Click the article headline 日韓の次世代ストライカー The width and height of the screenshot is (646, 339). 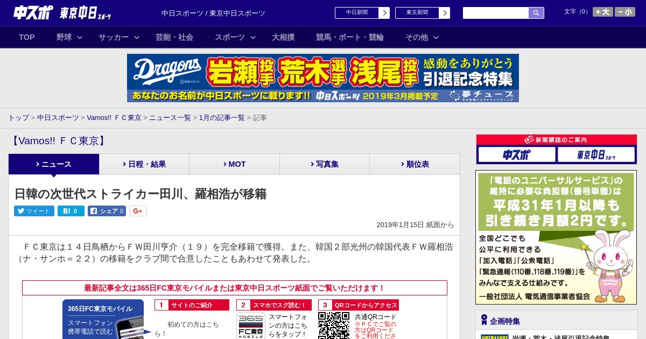(x=140, y=194)
